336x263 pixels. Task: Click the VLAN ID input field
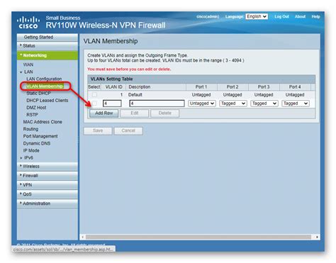(112, 103)
